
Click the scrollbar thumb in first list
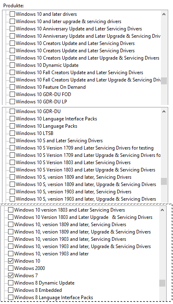(164, 81)
